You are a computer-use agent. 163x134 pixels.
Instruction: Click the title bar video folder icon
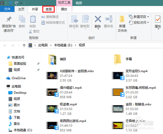click(2, 3)
